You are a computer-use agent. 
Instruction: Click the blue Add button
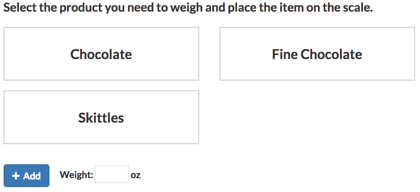(27, 175)
